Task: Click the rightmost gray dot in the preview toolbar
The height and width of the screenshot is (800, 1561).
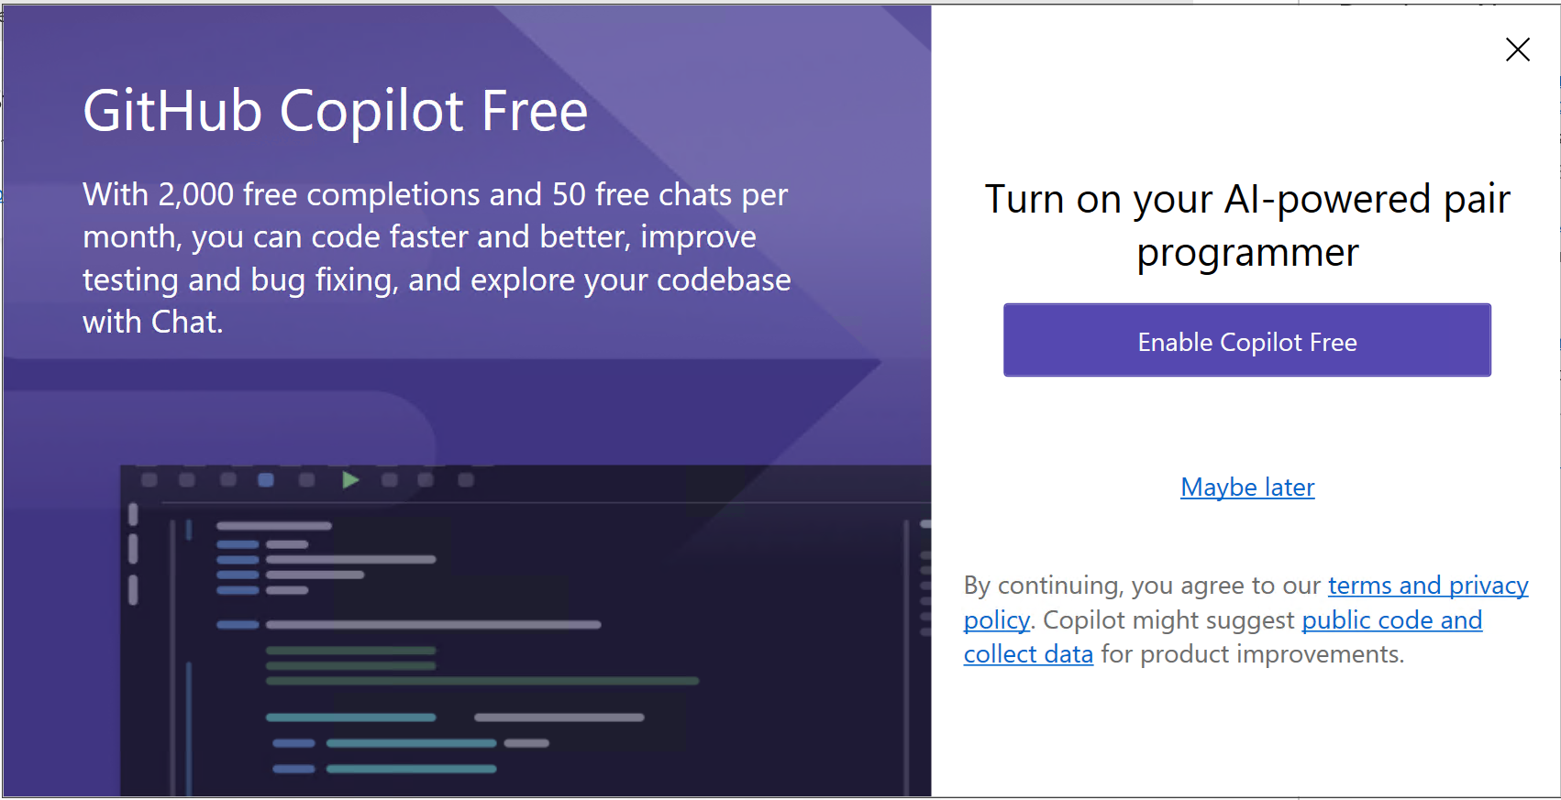Action: click(x=463, y=479)
